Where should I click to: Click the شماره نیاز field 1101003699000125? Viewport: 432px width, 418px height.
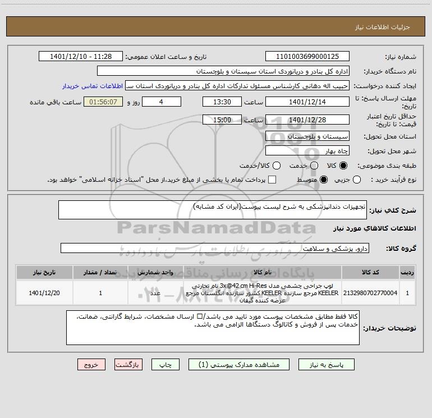tap(307, 56)
